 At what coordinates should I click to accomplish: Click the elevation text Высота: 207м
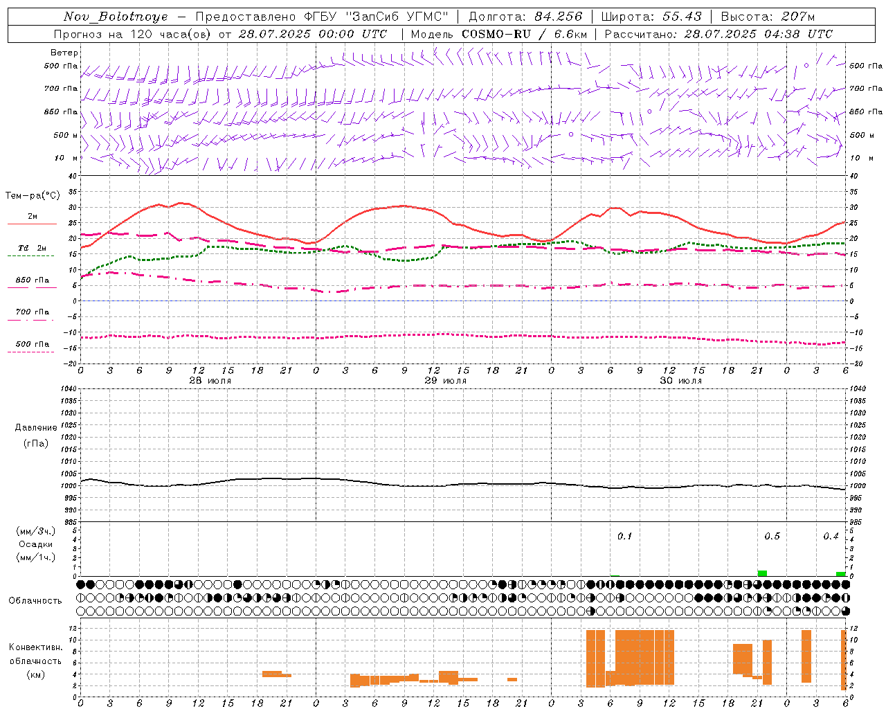(768, 17)
